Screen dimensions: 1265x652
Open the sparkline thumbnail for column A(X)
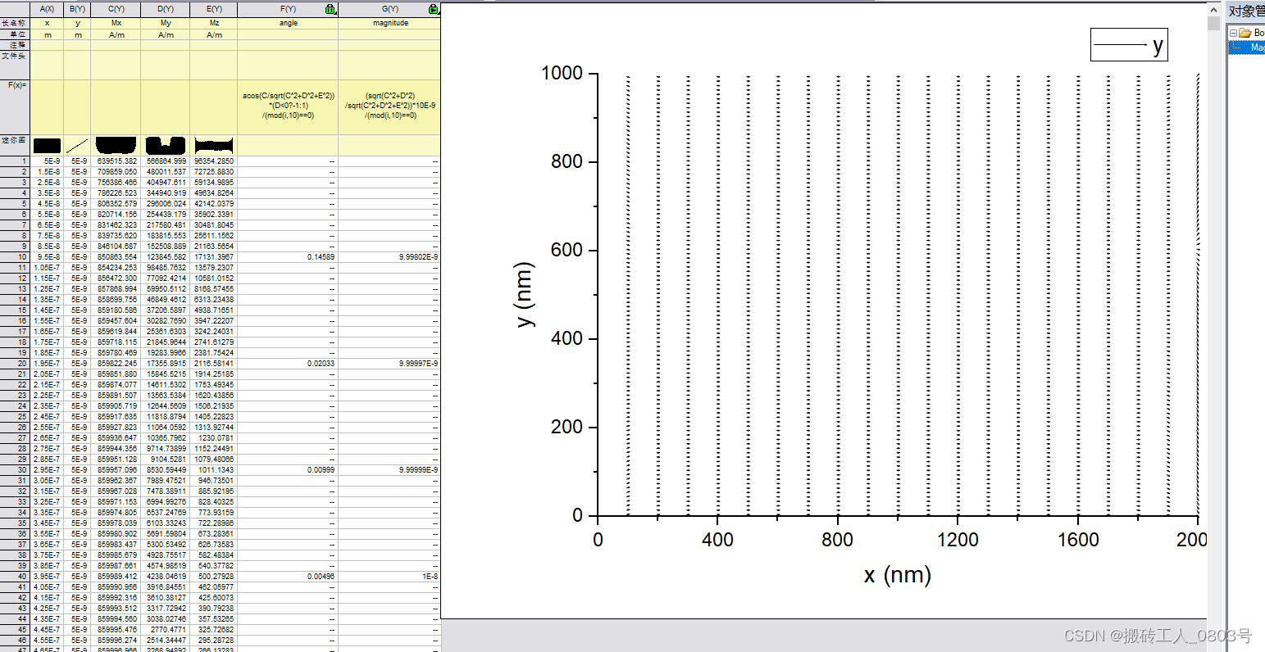47,146
